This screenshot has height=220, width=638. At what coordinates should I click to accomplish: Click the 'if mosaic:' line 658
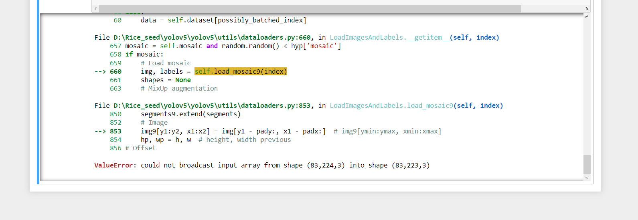pos(144,54)
